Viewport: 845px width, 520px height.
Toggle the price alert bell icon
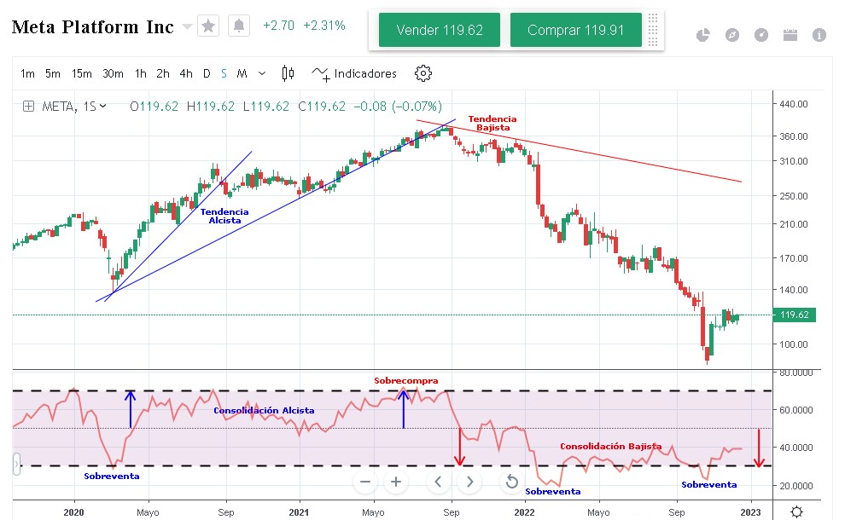click(x=239, y=26)
